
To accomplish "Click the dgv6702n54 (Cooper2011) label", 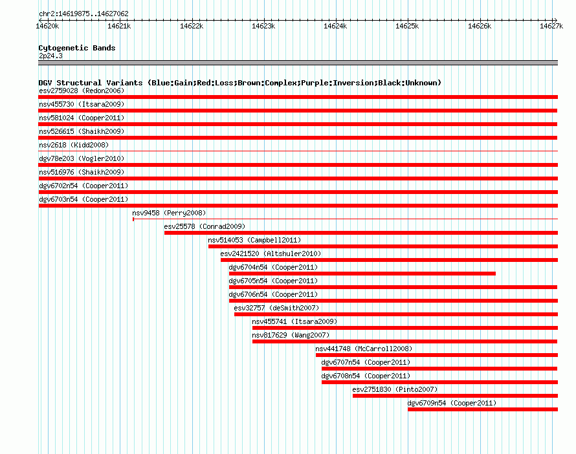I will pyautogui.click(x=83, y=186).
